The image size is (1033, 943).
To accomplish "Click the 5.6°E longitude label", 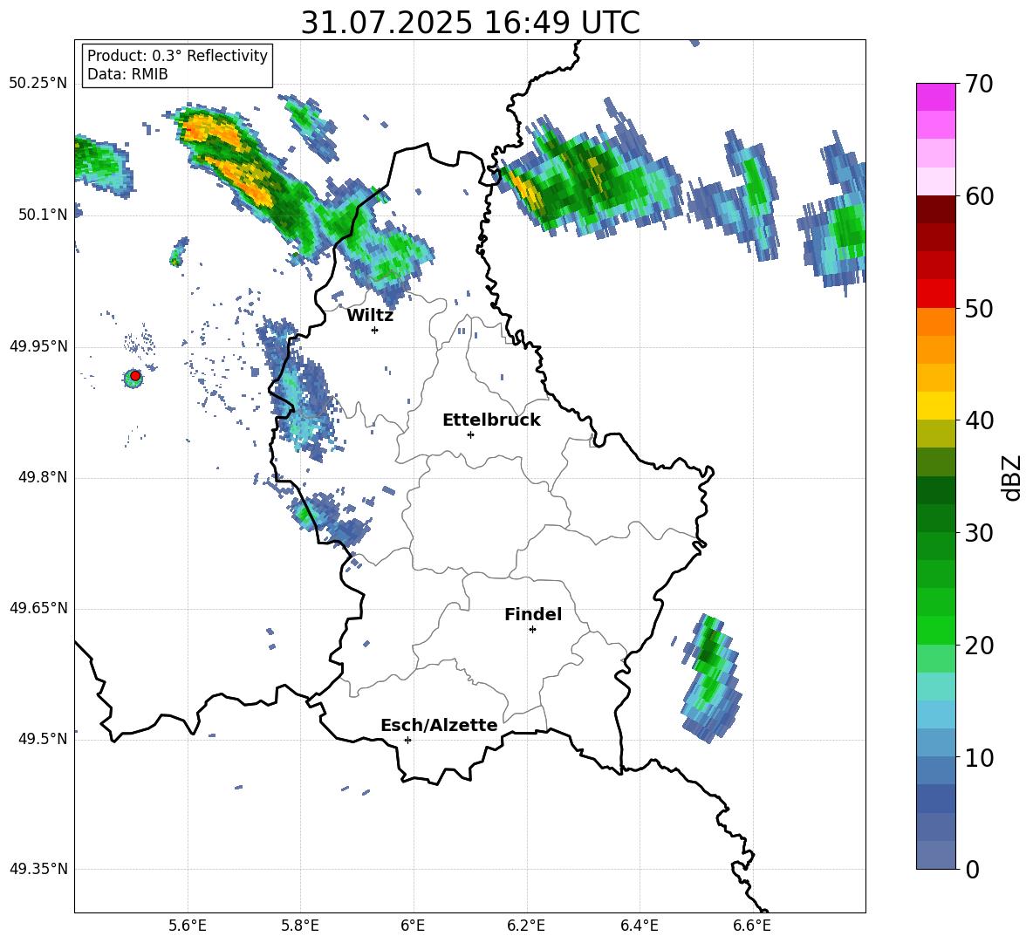I will (x=188, y=926).
